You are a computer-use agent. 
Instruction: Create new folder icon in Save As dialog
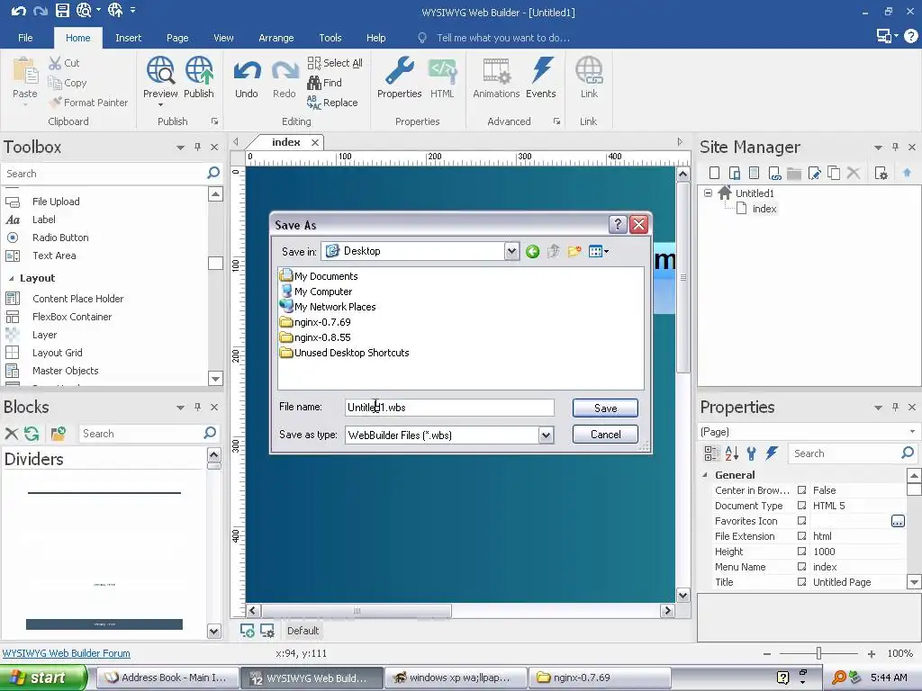click(574, 252)
